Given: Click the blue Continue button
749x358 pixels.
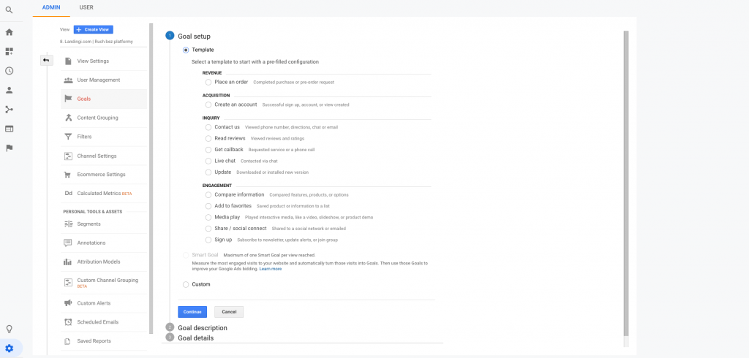Looking at the screenshot, I should (192, 312).
